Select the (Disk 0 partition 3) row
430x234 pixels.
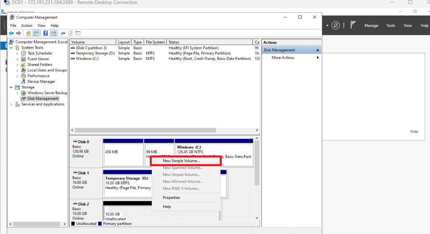(x=164, y=48)
